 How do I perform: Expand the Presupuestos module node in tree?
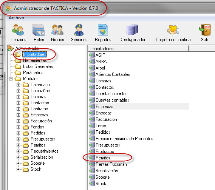(x=18, y=139)
